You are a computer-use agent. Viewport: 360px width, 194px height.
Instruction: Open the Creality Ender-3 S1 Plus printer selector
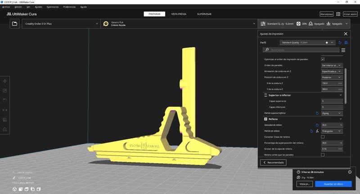point(61,24)
